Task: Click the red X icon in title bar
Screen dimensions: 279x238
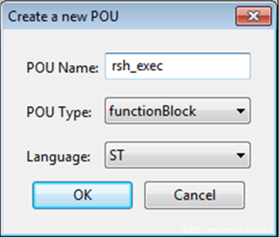Action: [x=253, y=17]
